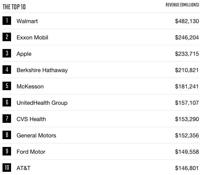Viewport: 202px width, 175px height.
Task: Open the Walmart company link
Action: (x=27, y=21)
